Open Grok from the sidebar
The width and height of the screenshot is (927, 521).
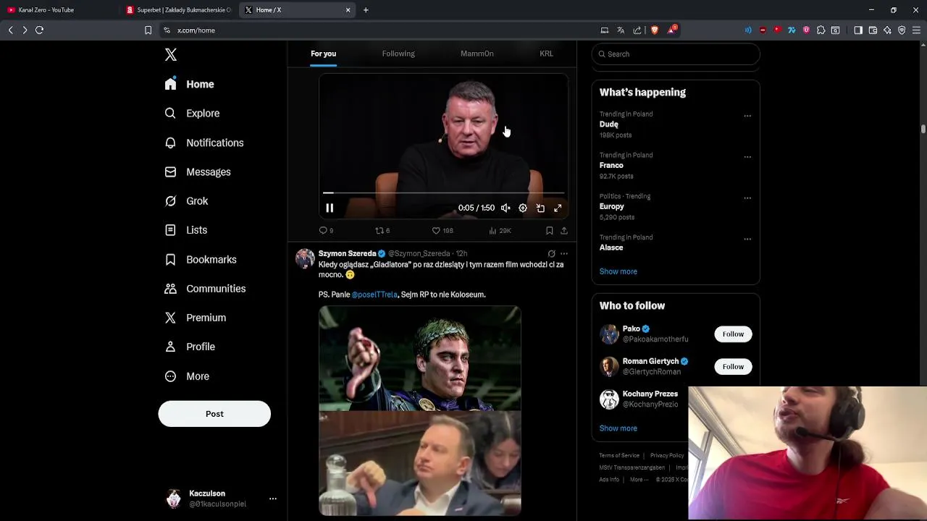click(x=186, y=201)
